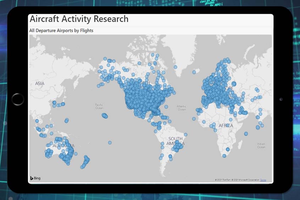Click the New Zealand airport marker cluster
Viewport: 300px width, 200px height.
coord(85,162)
